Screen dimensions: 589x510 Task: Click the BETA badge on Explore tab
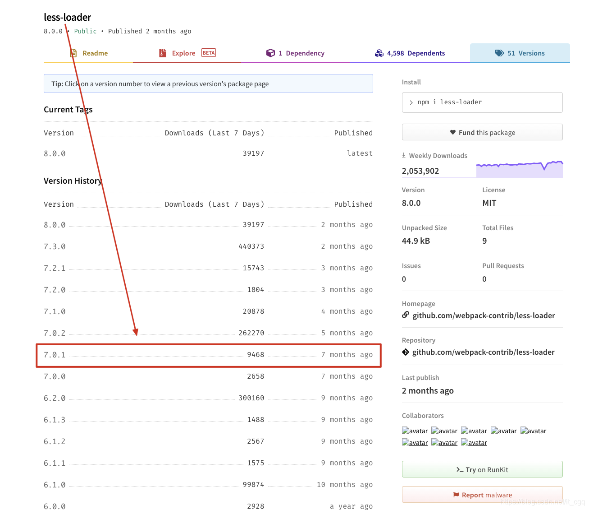(209, 53)
